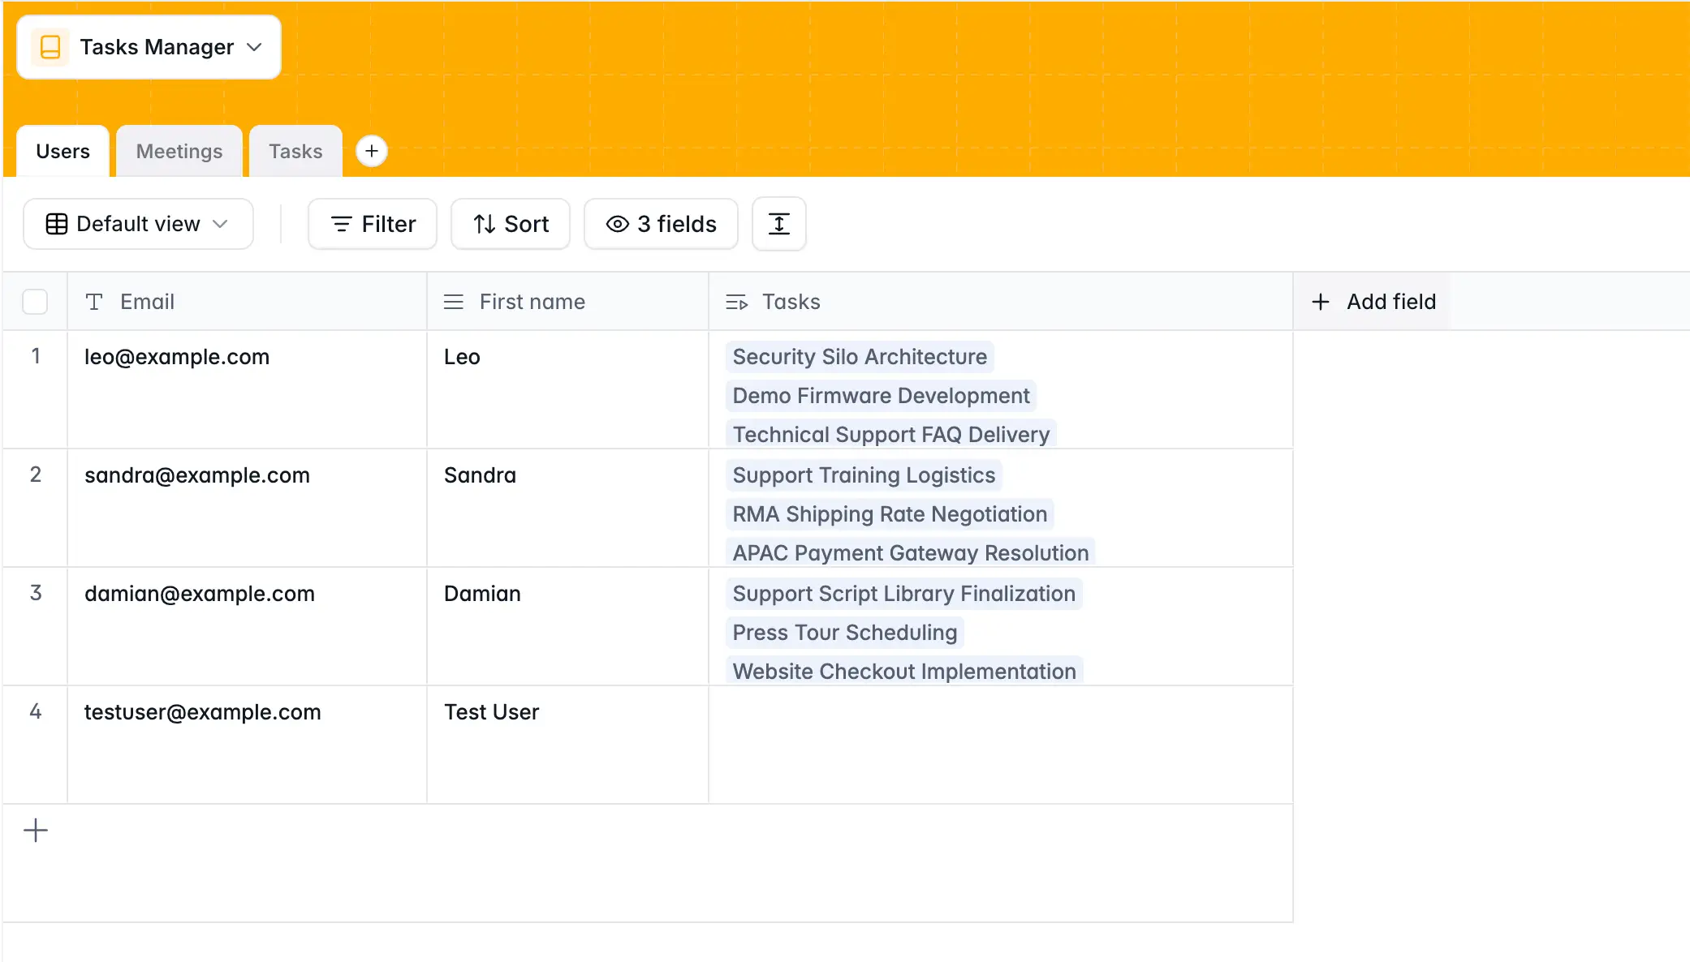
Task: Click the eye icon on 3 fields
Action: tap(617, 224)
